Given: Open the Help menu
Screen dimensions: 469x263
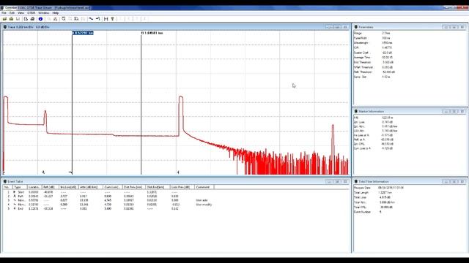Looking at the screenshot, I should [56, 13].
